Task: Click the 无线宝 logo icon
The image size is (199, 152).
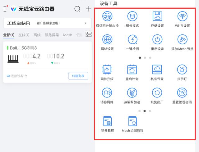Action: 13,9
